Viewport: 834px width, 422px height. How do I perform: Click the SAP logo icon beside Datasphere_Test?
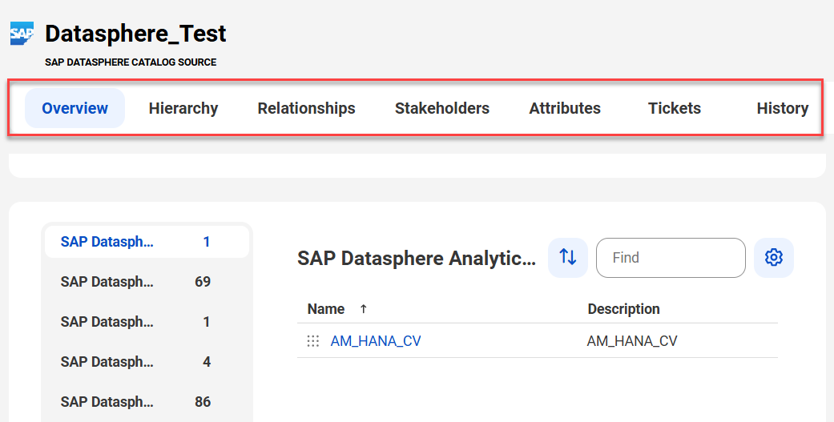point(22,34)
